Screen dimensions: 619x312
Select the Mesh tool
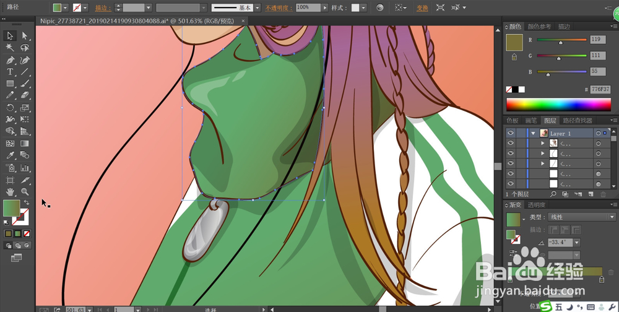[10, 144]
